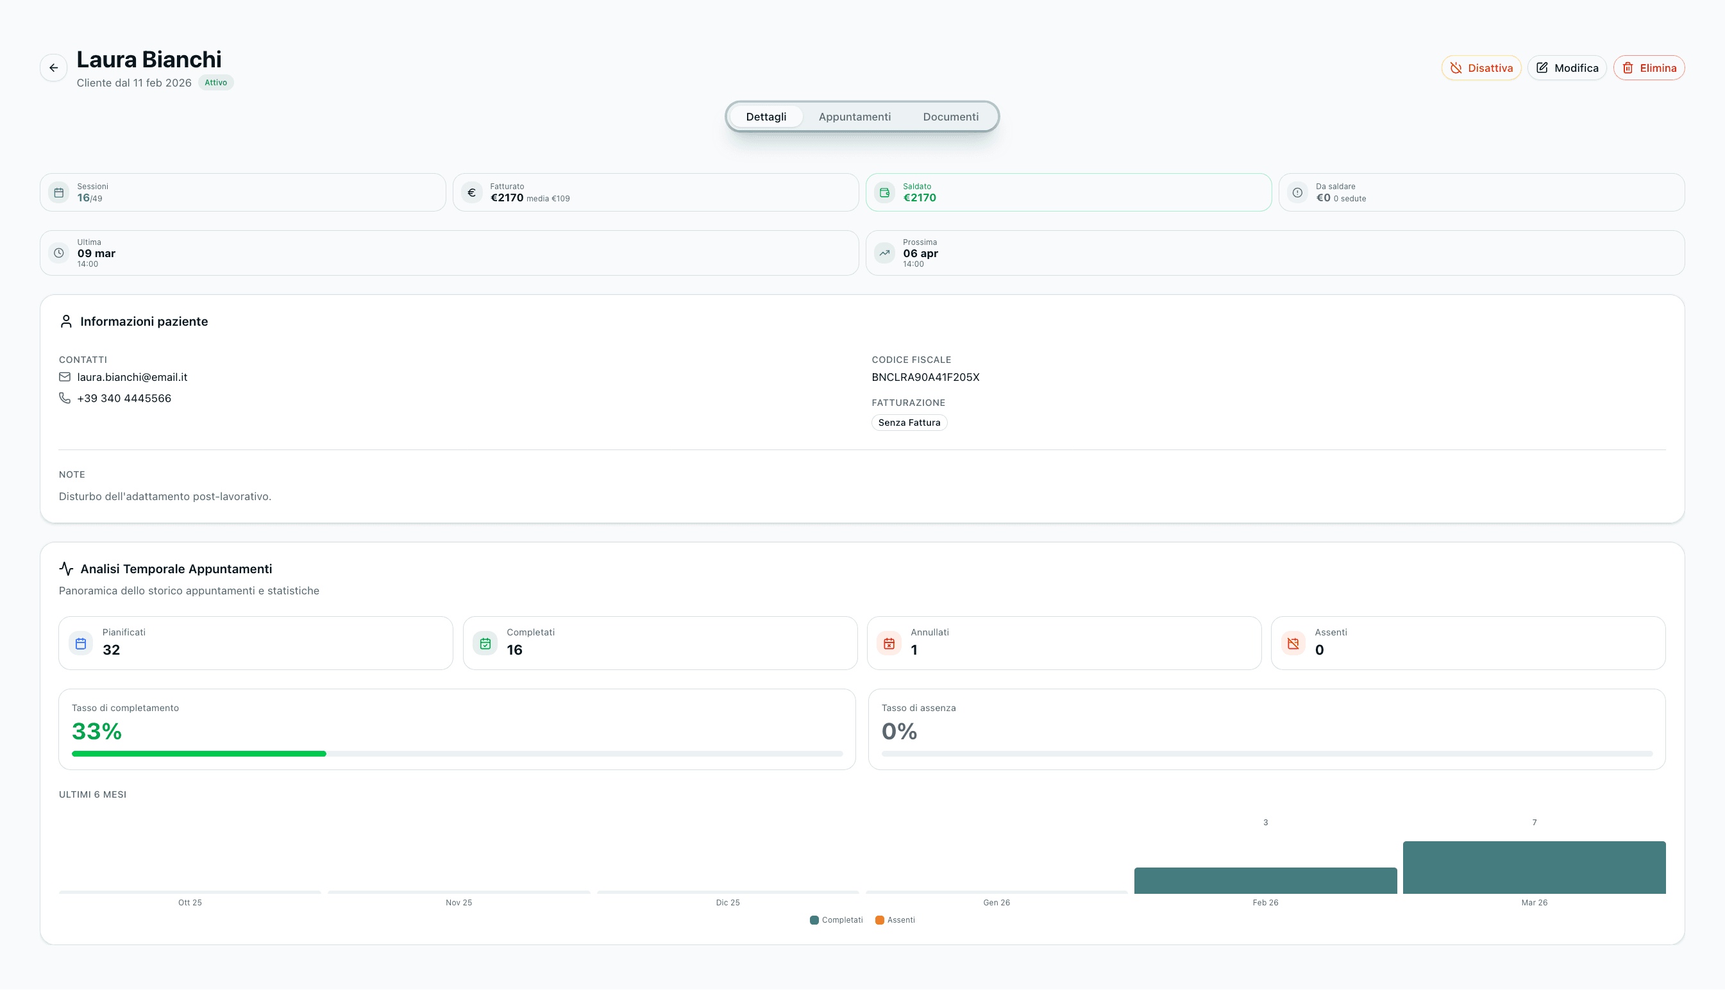This screenshot has width=1725, height=990.
Task: Click the Modifica button
Action: (1567, 68)
